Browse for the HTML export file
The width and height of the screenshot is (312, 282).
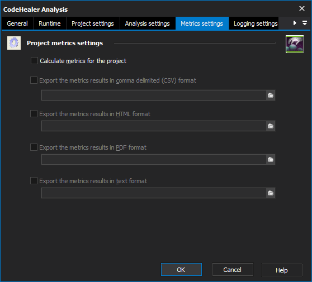[271, 126]
